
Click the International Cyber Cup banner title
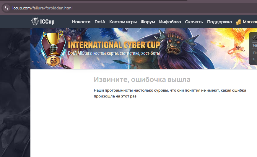coord(114,45)
